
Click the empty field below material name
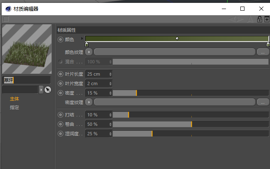(x=20, y=90)
